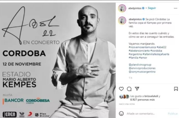Visit the @sonymusicargentina mention
This screenshot has height=118, width=179.
pos(142,72)
